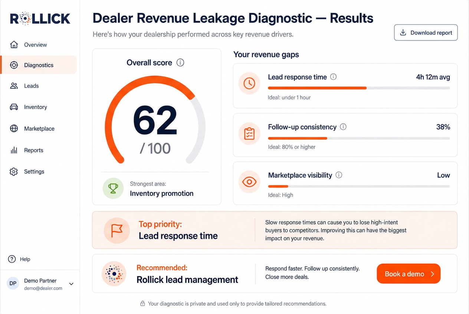Click the 'Recommended:' label

tap(162, 268)
